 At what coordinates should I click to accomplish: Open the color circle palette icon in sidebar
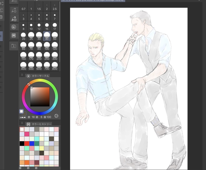14,27
